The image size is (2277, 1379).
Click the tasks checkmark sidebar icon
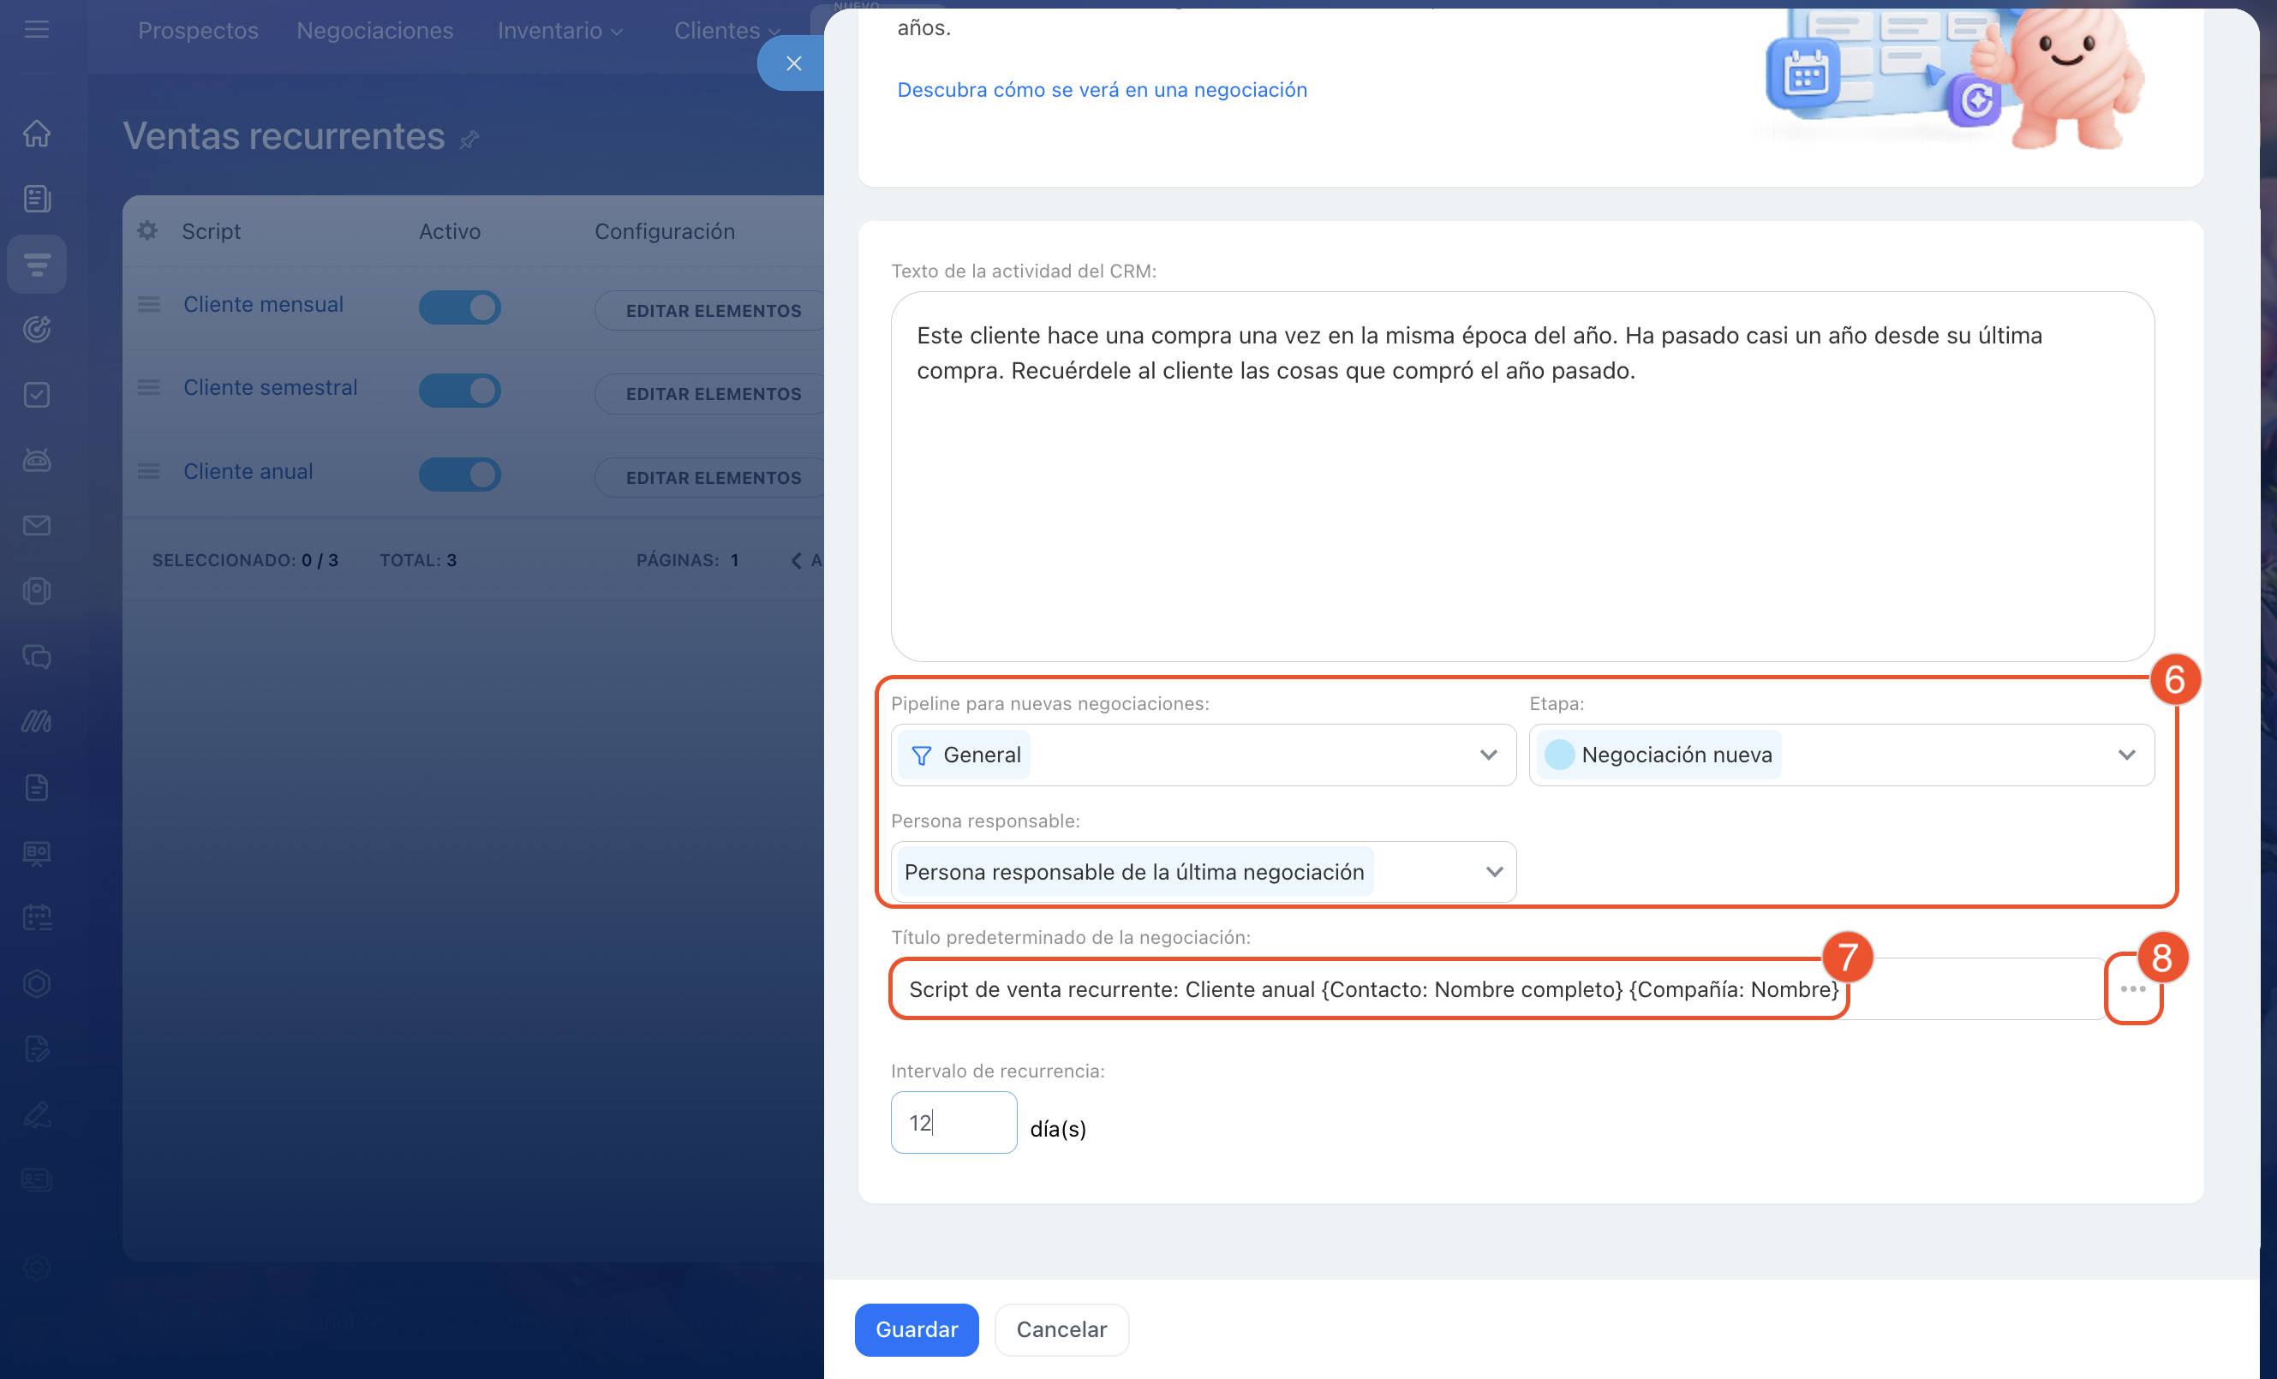click(x=37, y=396)
